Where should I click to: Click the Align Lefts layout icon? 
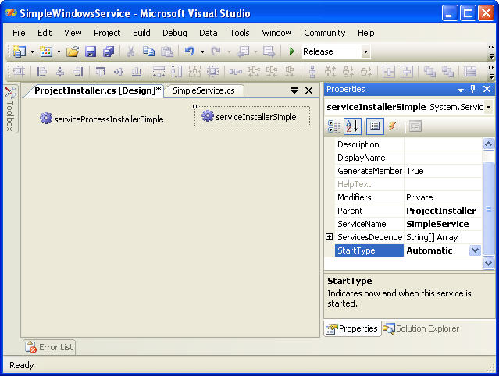click(x=42, y=72)
